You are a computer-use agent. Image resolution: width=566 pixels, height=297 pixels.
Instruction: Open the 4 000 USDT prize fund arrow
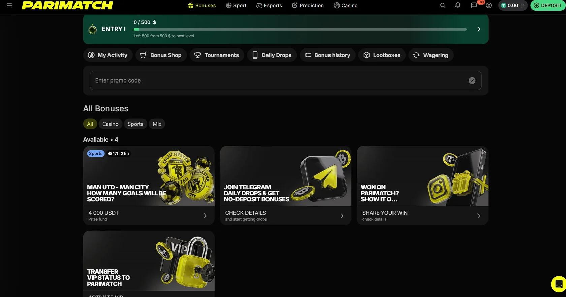[x=205, y=216]
